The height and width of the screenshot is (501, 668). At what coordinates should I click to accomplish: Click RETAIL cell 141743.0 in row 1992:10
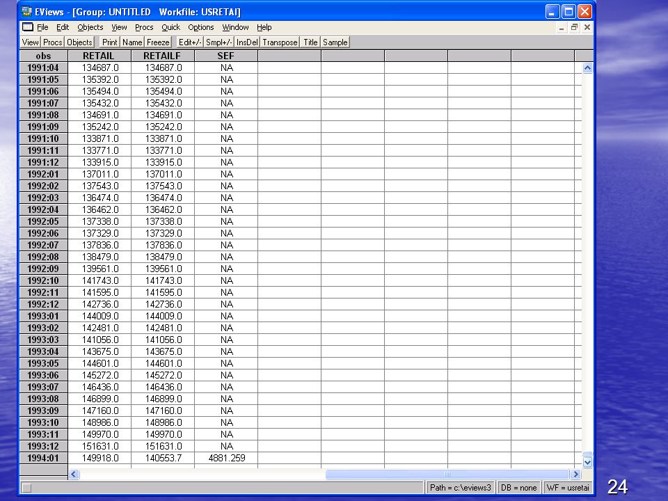tap(100, 280)
